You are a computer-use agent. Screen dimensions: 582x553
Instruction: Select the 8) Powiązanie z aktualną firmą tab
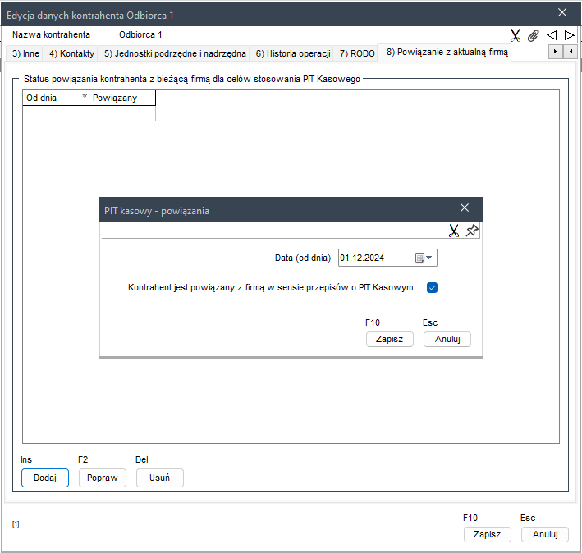click(x=447, y=52)
